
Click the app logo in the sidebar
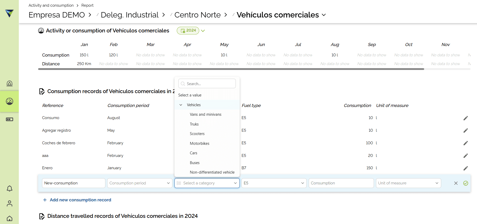[x=10, y=13]
